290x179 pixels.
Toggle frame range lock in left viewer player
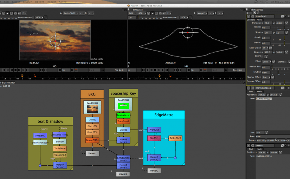(102, 70)
